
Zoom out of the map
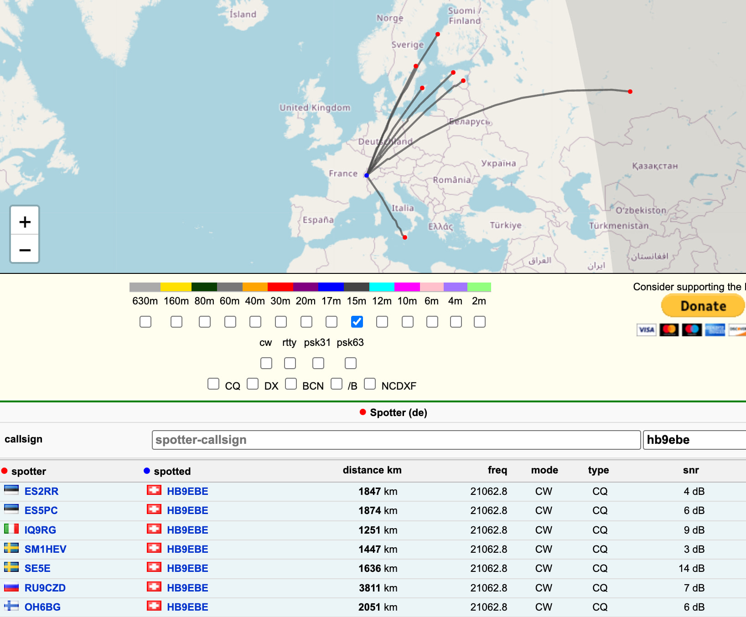point(25,250)
